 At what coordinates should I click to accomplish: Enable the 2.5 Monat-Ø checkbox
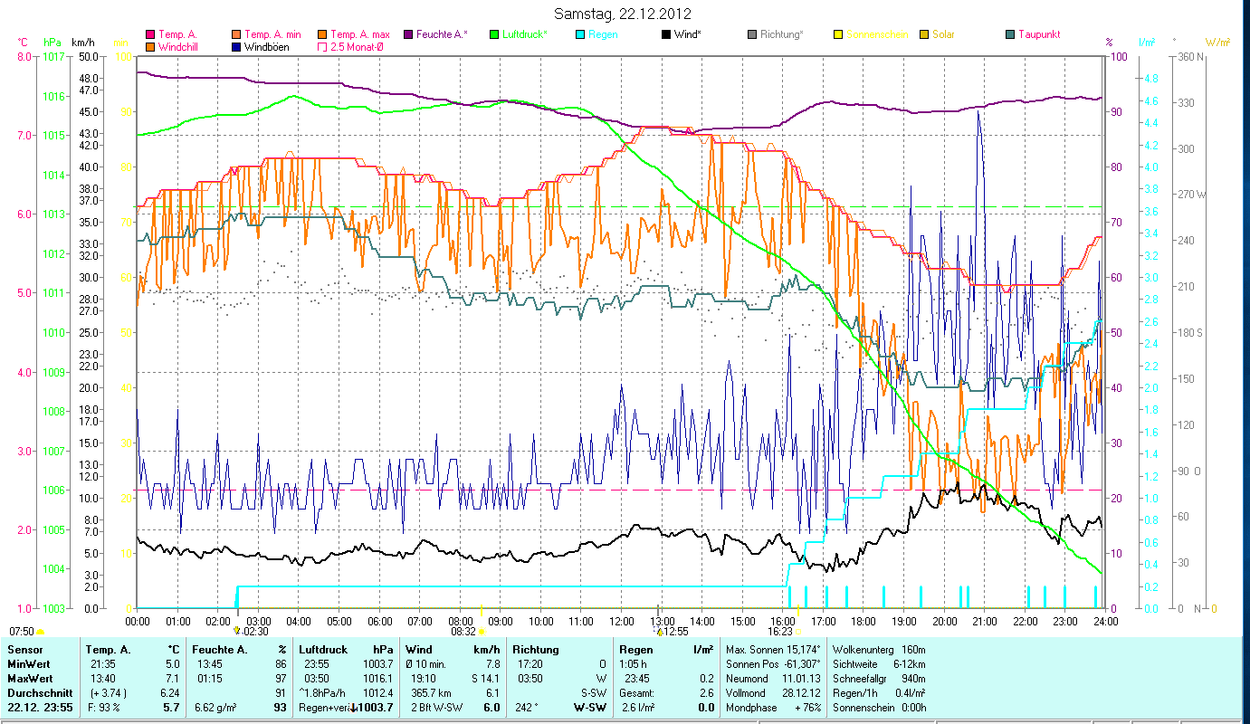(322, 46)
